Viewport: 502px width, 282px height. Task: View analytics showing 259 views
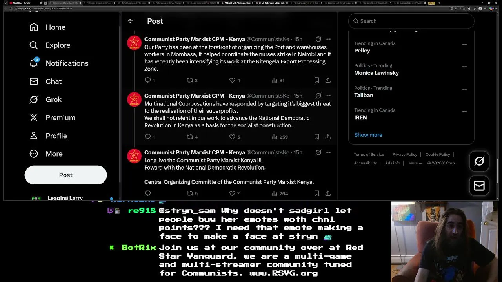pos(280,137)
